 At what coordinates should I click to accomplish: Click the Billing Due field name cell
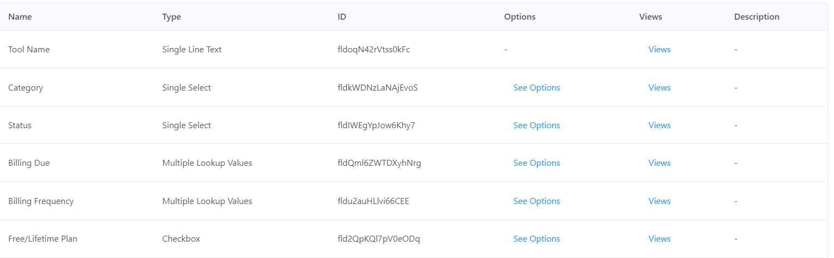click(29, 163)
